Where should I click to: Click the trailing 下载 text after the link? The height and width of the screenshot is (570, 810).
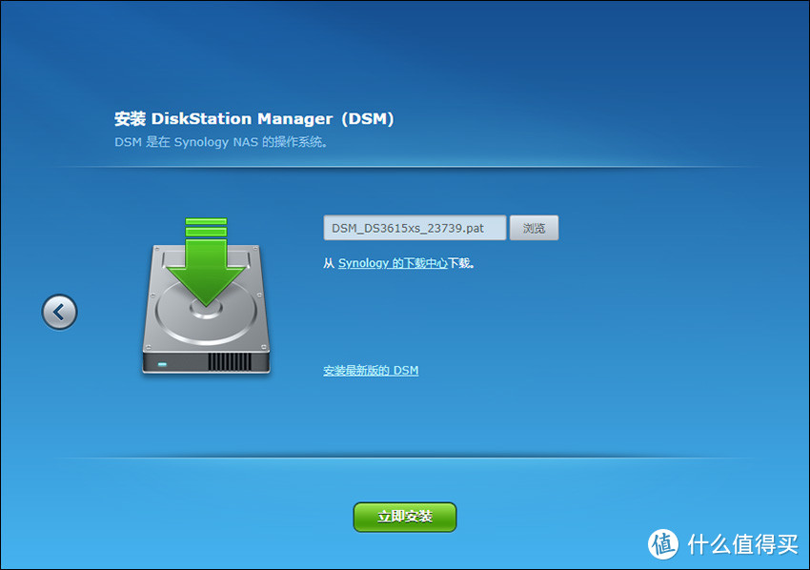click(460, 263)
